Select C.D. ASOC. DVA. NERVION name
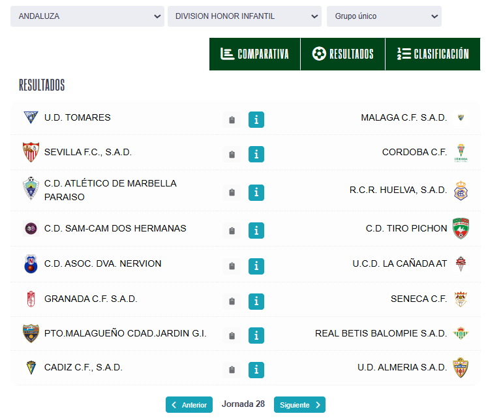This screenshot has height=418, width=486. 103,263
